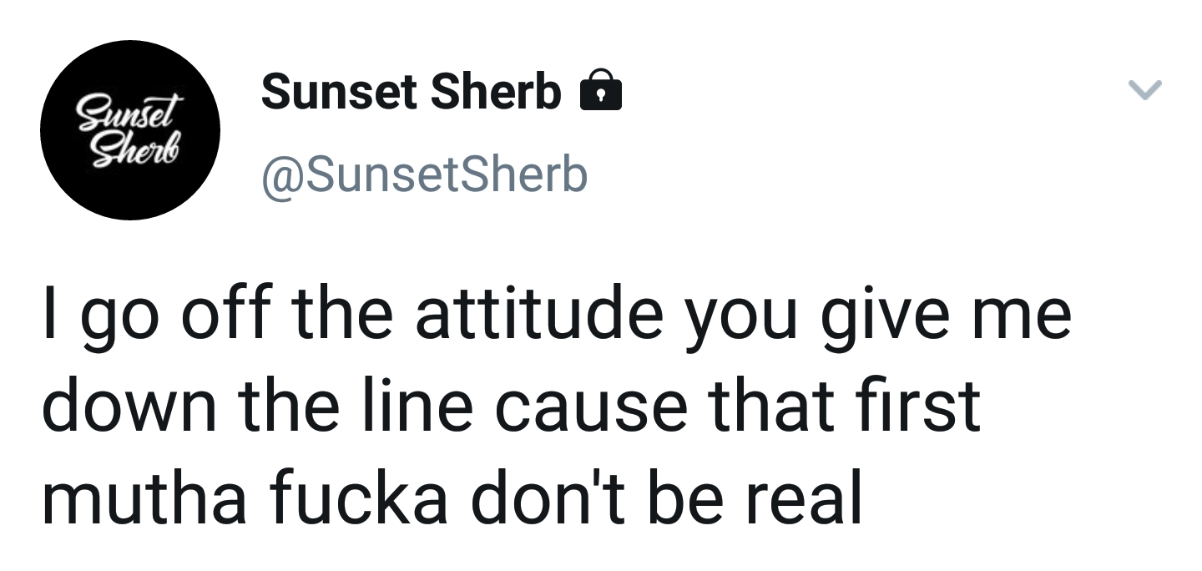
Task: Click the word "line" in the tweet
Action: (420, 407)
